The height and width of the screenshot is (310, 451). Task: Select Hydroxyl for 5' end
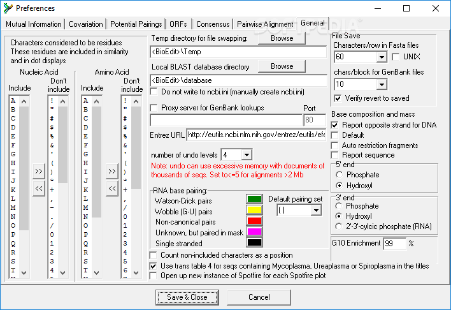click(340, 185)
